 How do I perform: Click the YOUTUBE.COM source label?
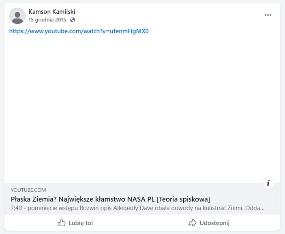28,190
